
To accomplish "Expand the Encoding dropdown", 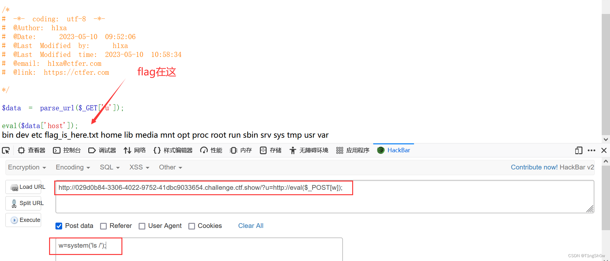I will (x=73, y=167).
